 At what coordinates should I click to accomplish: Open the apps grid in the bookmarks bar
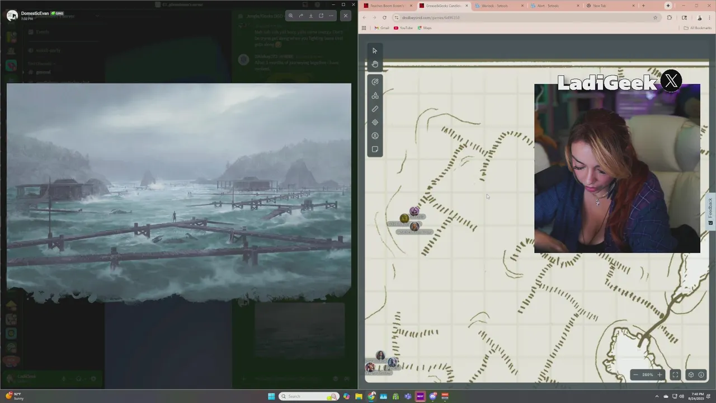[364, 27]
